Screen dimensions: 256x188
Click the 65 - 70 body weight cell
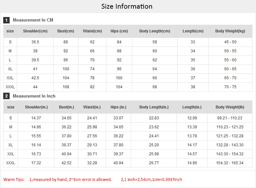coord(230,78)
